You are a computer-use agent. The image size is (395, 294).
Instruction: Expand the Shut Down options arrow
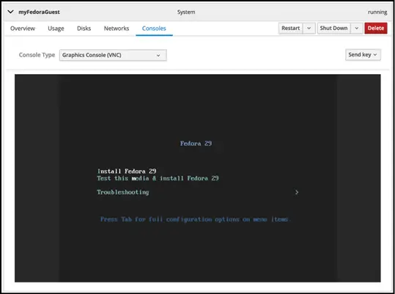(357, 28)
